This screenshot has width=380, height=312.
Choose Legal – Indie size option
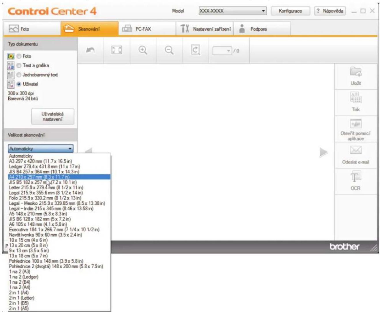[x=59, y=208]
